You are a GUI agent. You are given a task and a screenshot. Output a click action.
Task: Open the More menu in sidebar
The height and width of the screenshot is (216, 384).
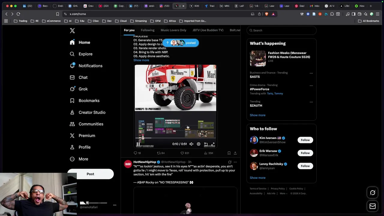coord(79,159)
